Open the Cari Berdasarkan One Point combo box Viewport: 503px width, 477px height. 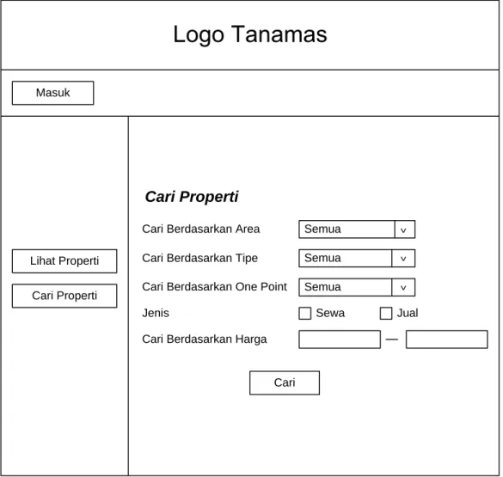[357, 287]
